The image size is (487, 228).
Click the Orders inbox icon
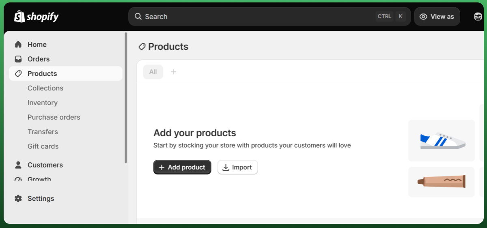tap(18, 59)
